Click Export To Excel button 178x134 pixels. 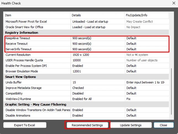tap(25, 125)
